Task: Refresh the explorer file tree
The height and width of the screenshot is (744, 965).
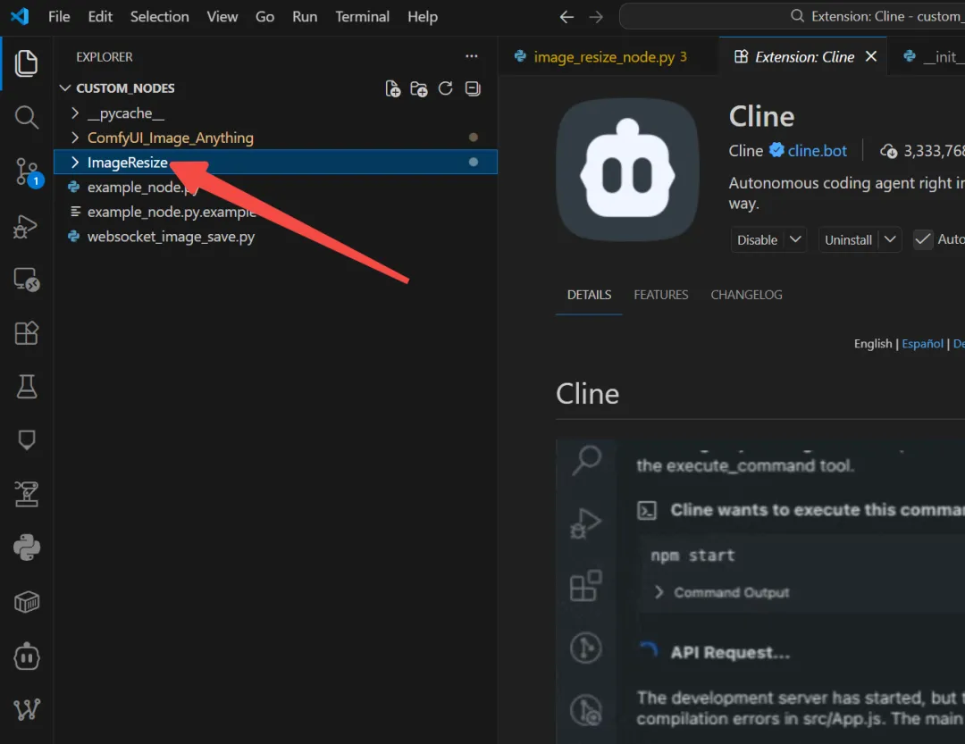Action: pyautogui.click(x=446, y=88)
